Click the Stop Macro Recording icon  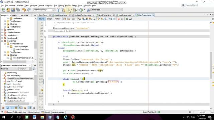tap(122, 19)
